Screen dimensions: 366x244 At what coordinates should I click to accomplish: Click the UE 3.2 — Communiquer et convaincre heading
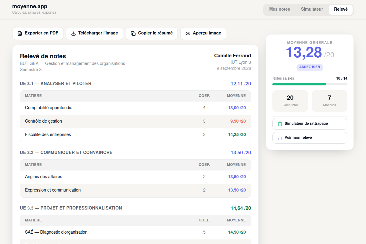click(x=66, y=152)
